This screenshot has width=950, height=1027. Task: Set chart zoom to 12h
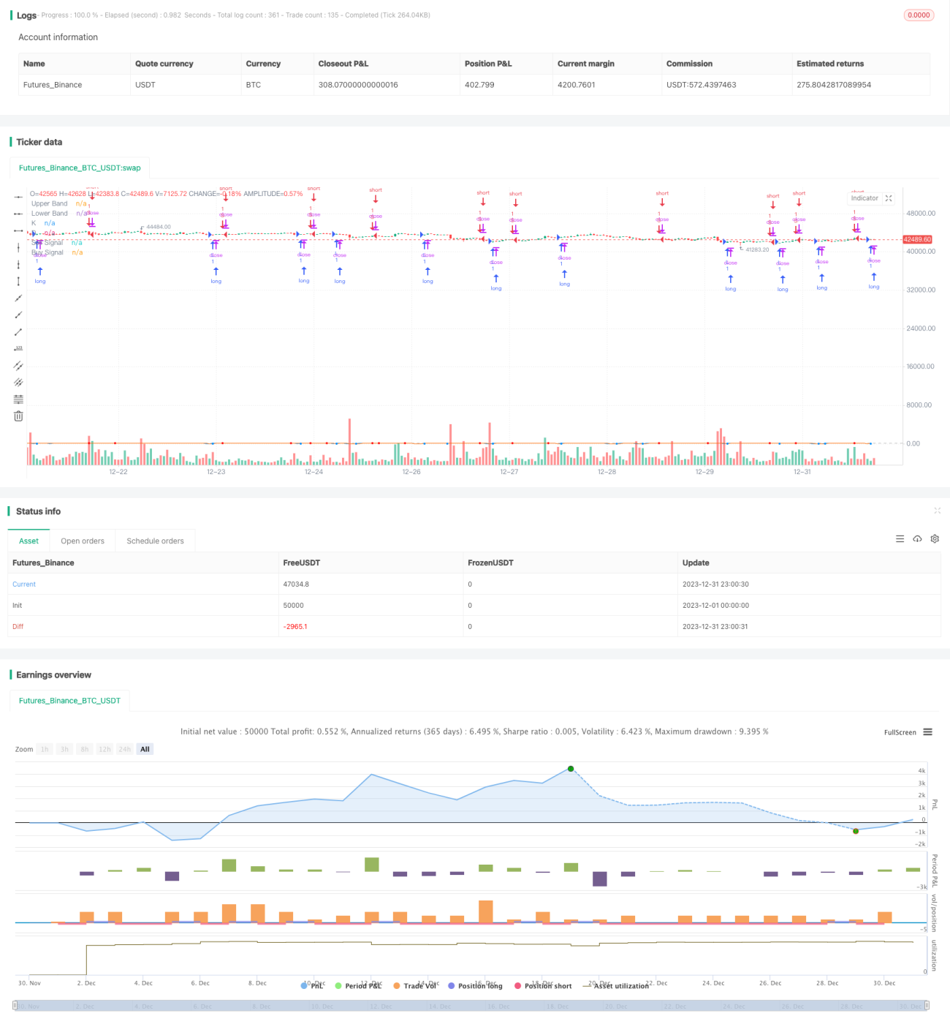pos(104,749)
